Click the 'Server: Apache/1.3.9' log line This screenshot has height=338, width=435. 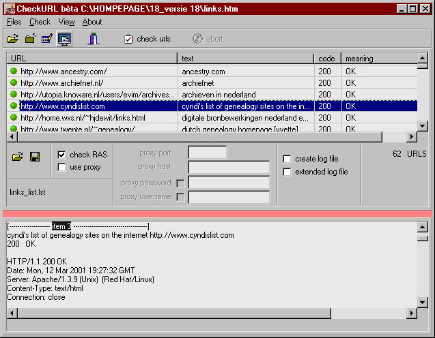(81, 279)
